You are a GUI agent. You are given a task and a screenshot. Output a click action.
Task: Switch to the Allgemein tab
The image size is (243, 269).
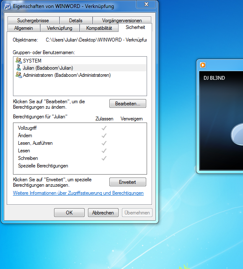tap(23, 28)
